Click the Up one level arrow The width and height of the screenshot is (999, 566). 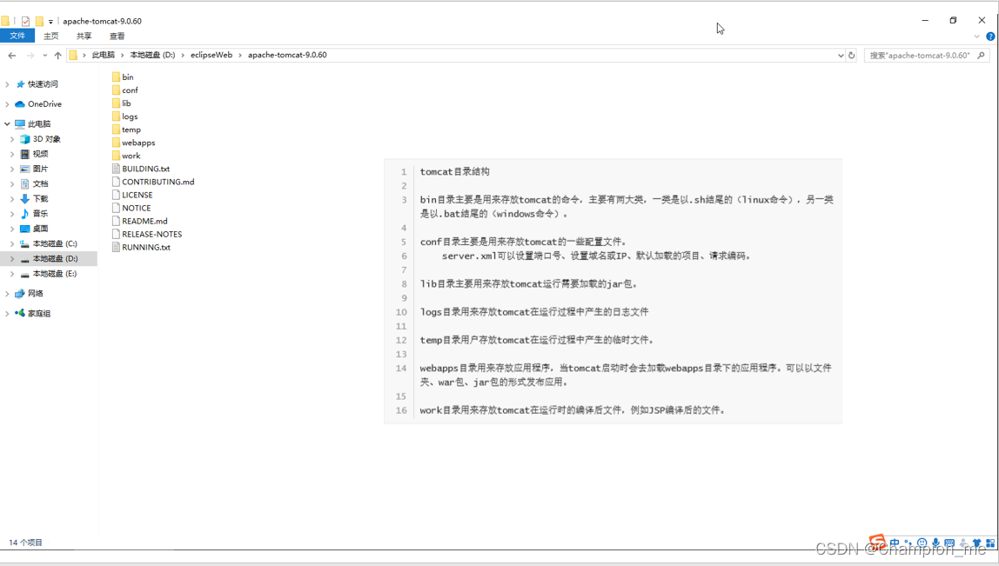(x=57, y=55)
